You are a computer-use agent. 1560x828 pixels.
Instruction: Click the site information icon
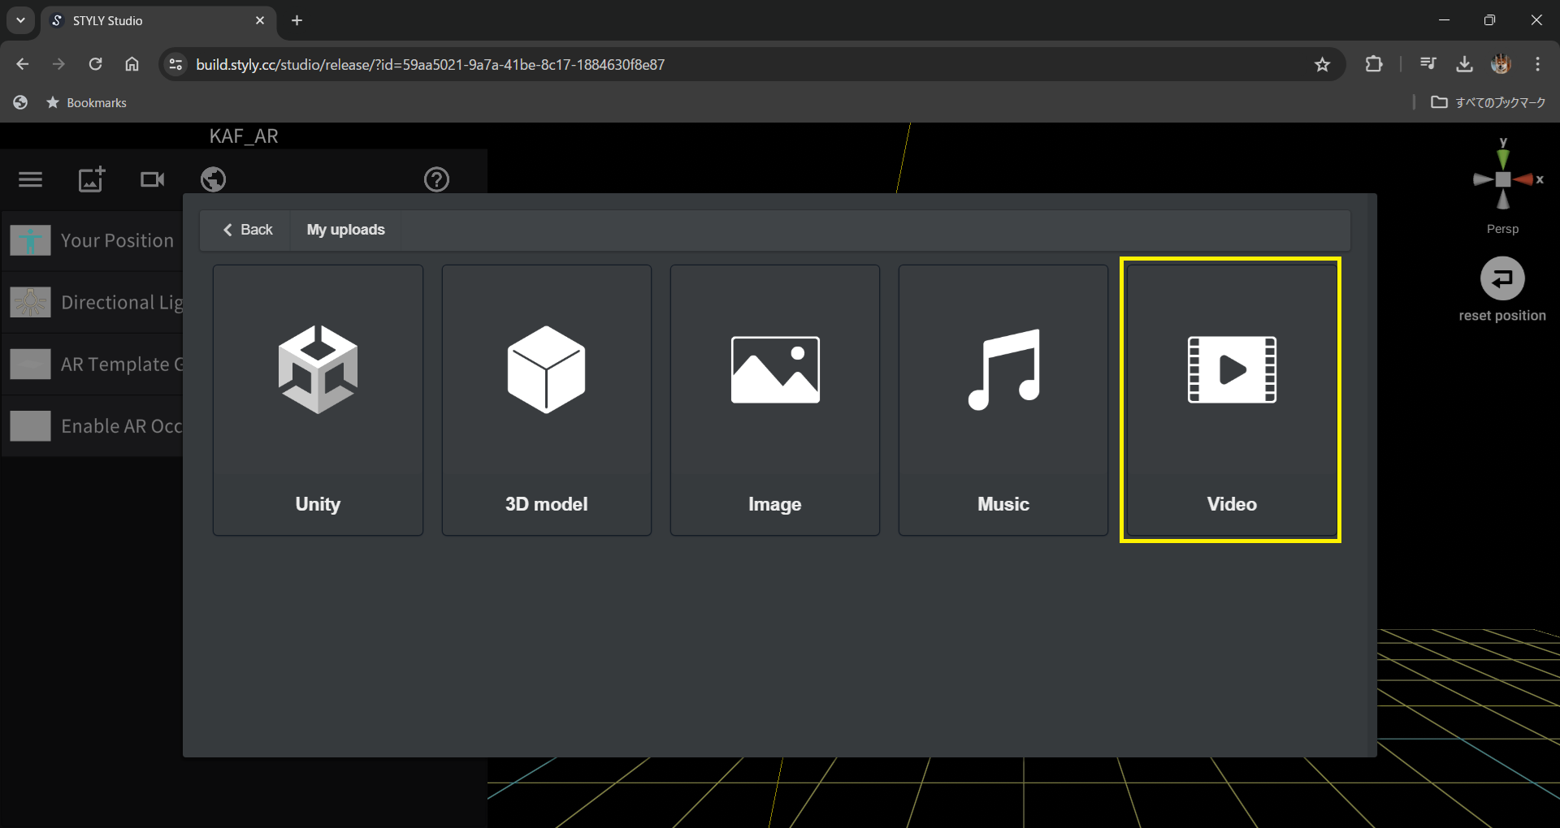(175, 64)
